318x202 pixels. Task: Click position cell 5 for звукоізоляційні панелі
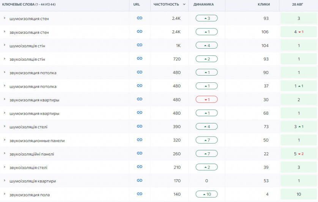point(299,154)
